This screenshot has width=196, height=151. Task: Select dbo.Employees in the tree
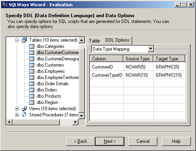51,71
